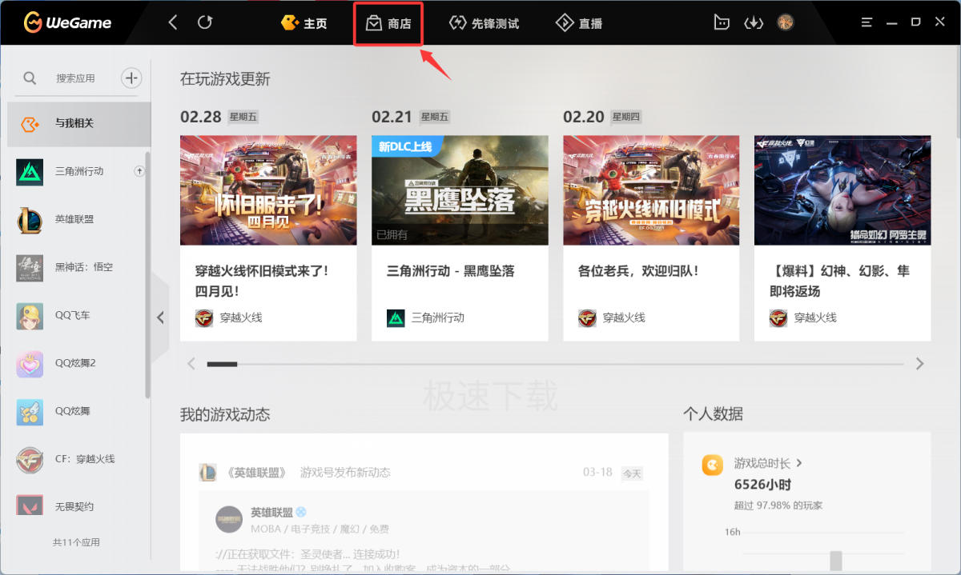
Task: Click 《英雄联盟》 in the game feed header
Action: (255, 472)
